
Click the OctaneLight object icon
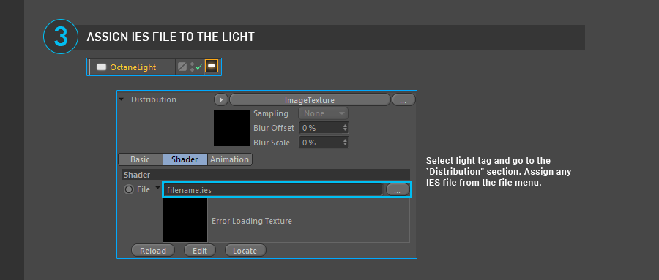pos(102,67)
